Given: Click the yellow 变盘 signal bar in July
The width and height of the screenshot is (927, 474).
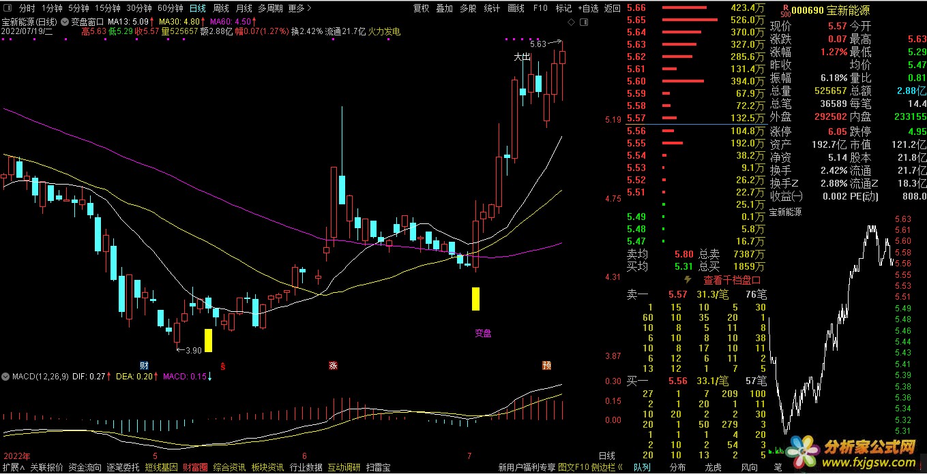Looking at the screenshot, I should click(x=476, y=299).
